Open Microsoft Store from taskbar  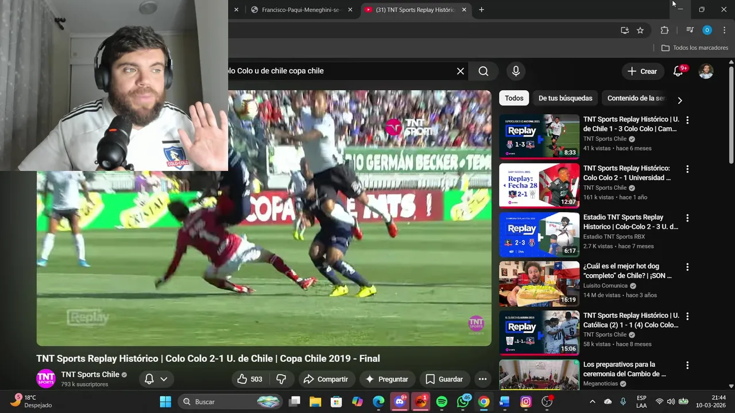[336, 402]
